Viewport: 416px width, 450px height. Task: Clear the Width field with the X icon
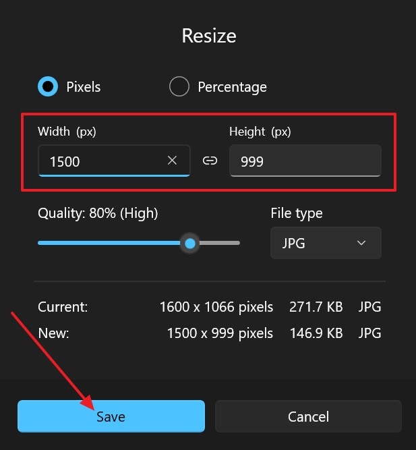tap(172, 161)
